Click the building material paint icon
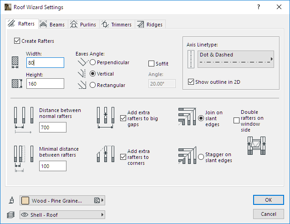 point(11,200)
